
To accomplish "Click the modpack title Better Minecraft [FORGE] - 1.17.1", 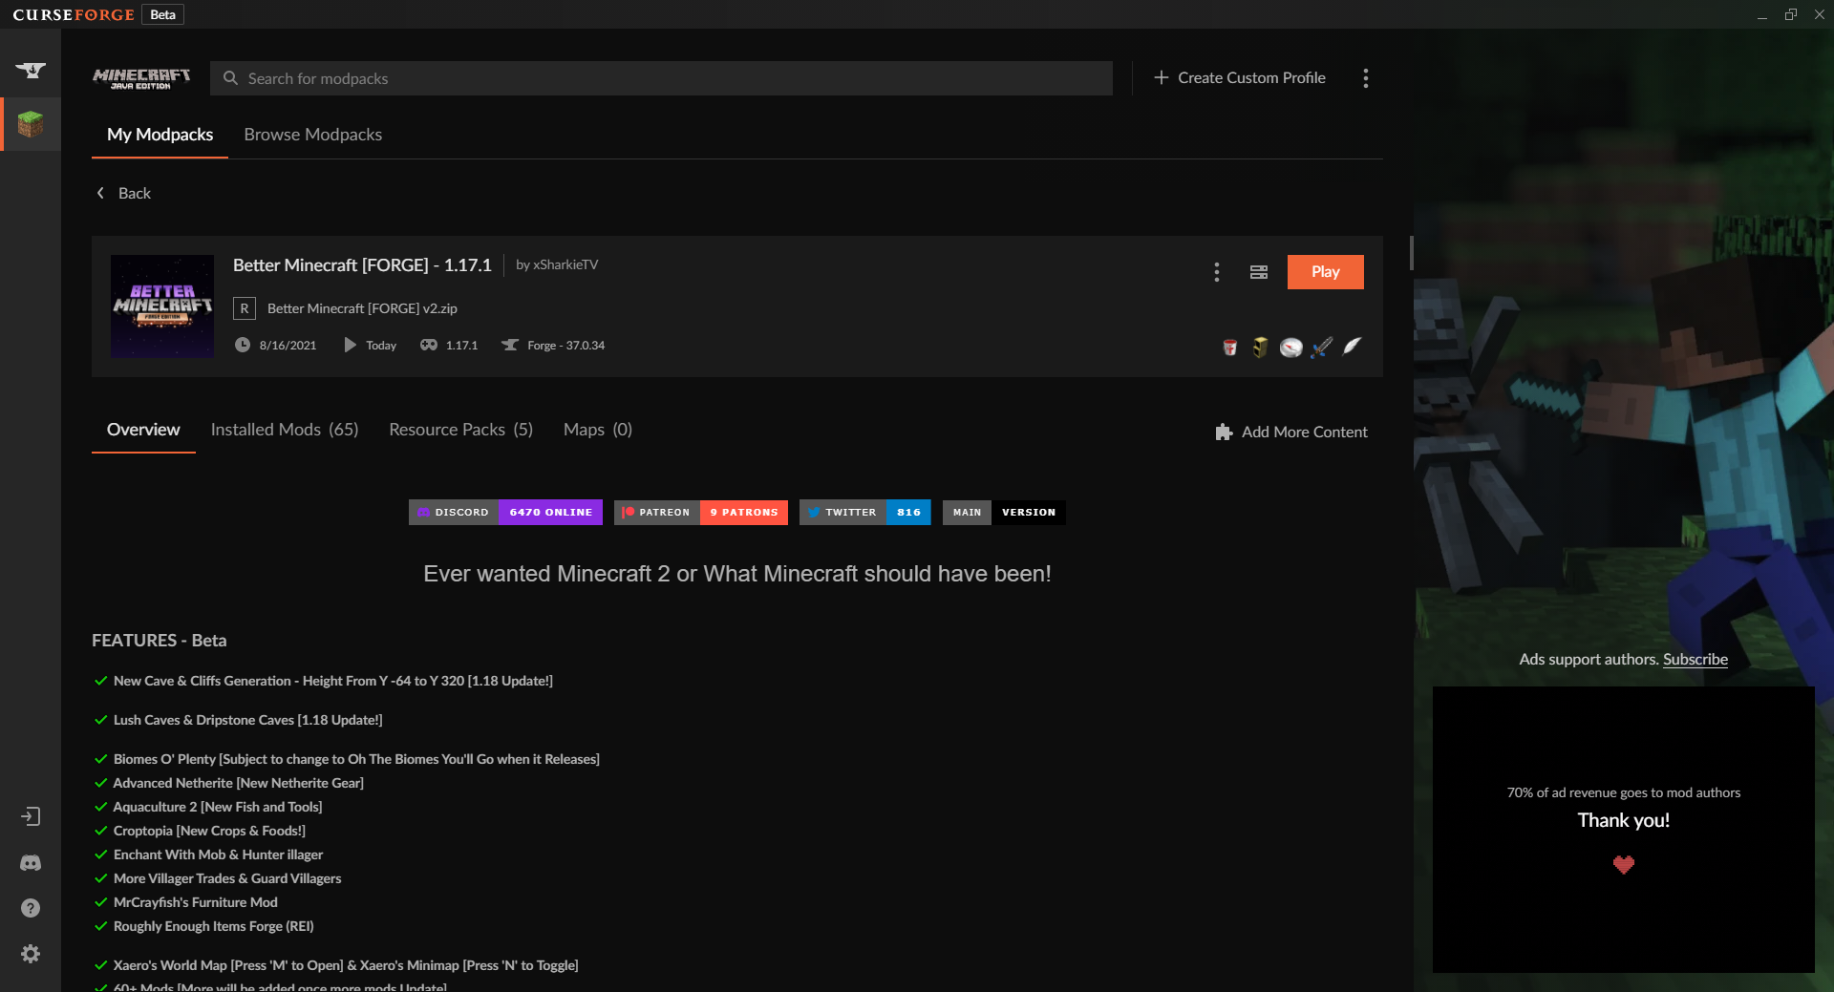I will click(x=362, y=265).
